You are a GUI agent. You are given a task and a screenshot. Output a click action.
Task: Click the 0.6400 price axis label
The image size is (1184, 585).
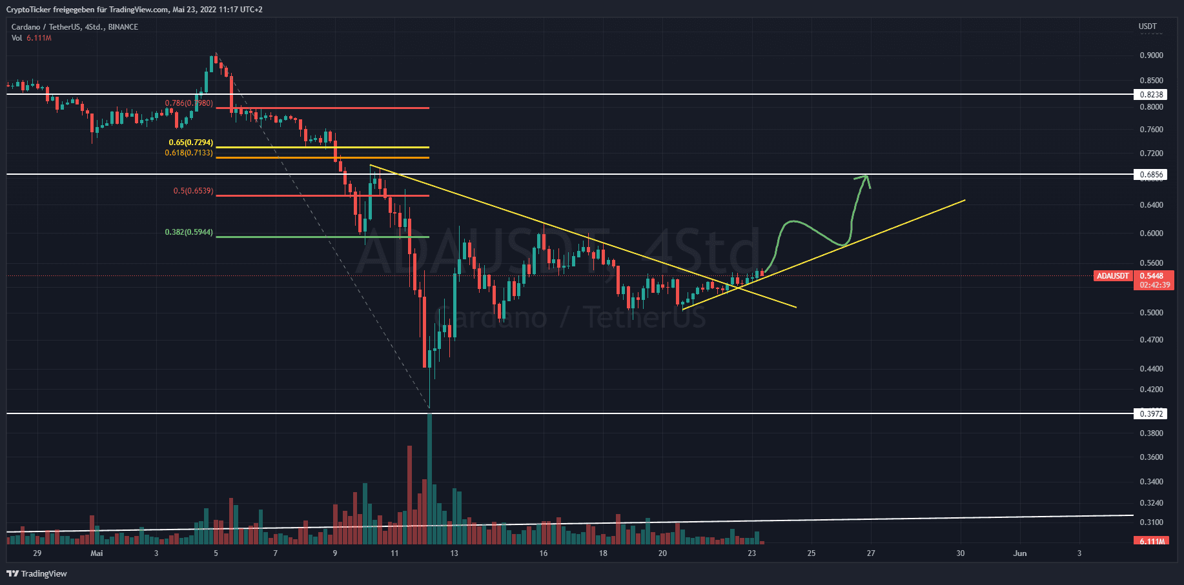click(1151, 205)
